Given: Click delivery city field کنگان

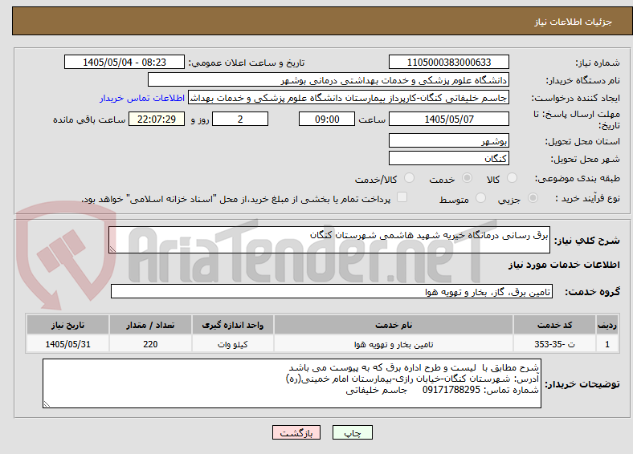Looking at the screenshot, I should (x=448, y=158).
